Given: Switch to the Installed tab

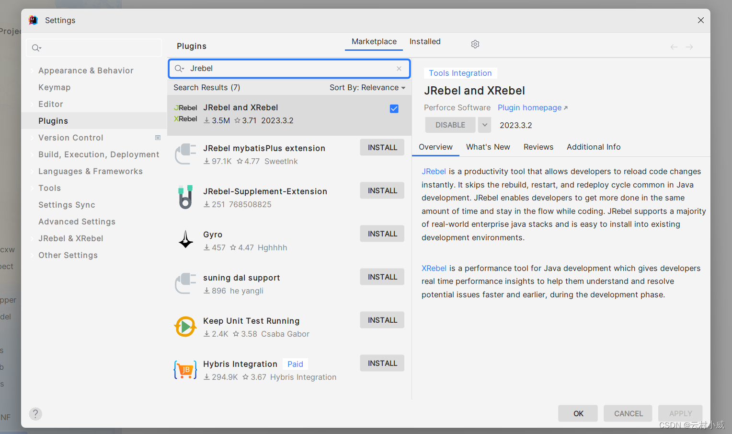Looking at the screenshot, I should (425, 42).
